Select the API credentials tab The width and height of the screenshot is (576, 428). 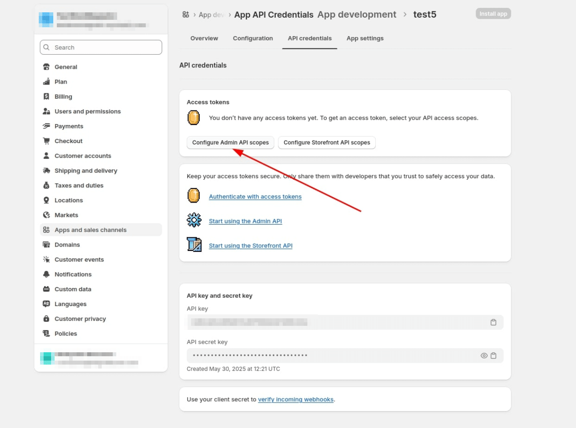click(310, 38)
